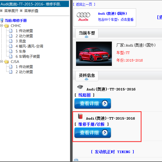The width and height of the screenshot is (162, 162).
Task: Select 5 车身 in the tree
Action: pos(21,51)
